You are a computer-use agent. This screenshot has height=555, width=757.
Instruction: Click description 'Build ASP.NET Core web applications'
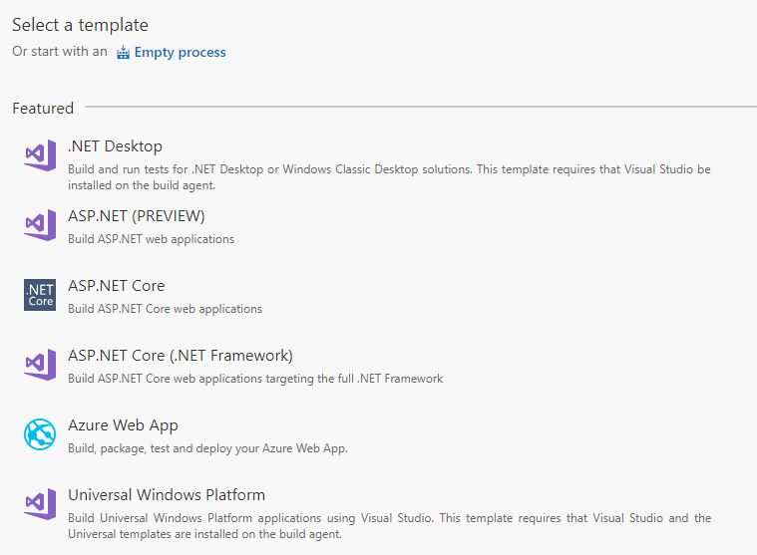point(165,309)
